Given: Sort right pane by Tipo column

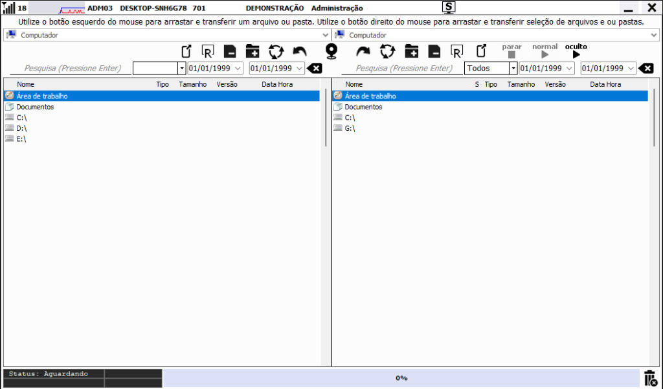Looking at the screenshot, I should click(x=491, y=84).
